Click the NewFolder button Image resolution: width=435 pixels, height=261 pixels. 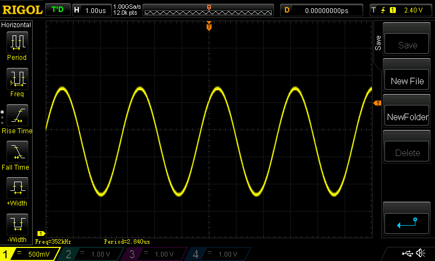point(407,116)
